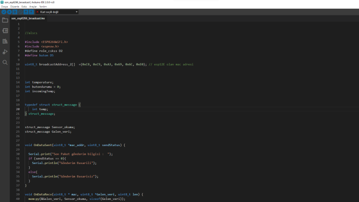Open the Eskiz menu

coord(24,7)
